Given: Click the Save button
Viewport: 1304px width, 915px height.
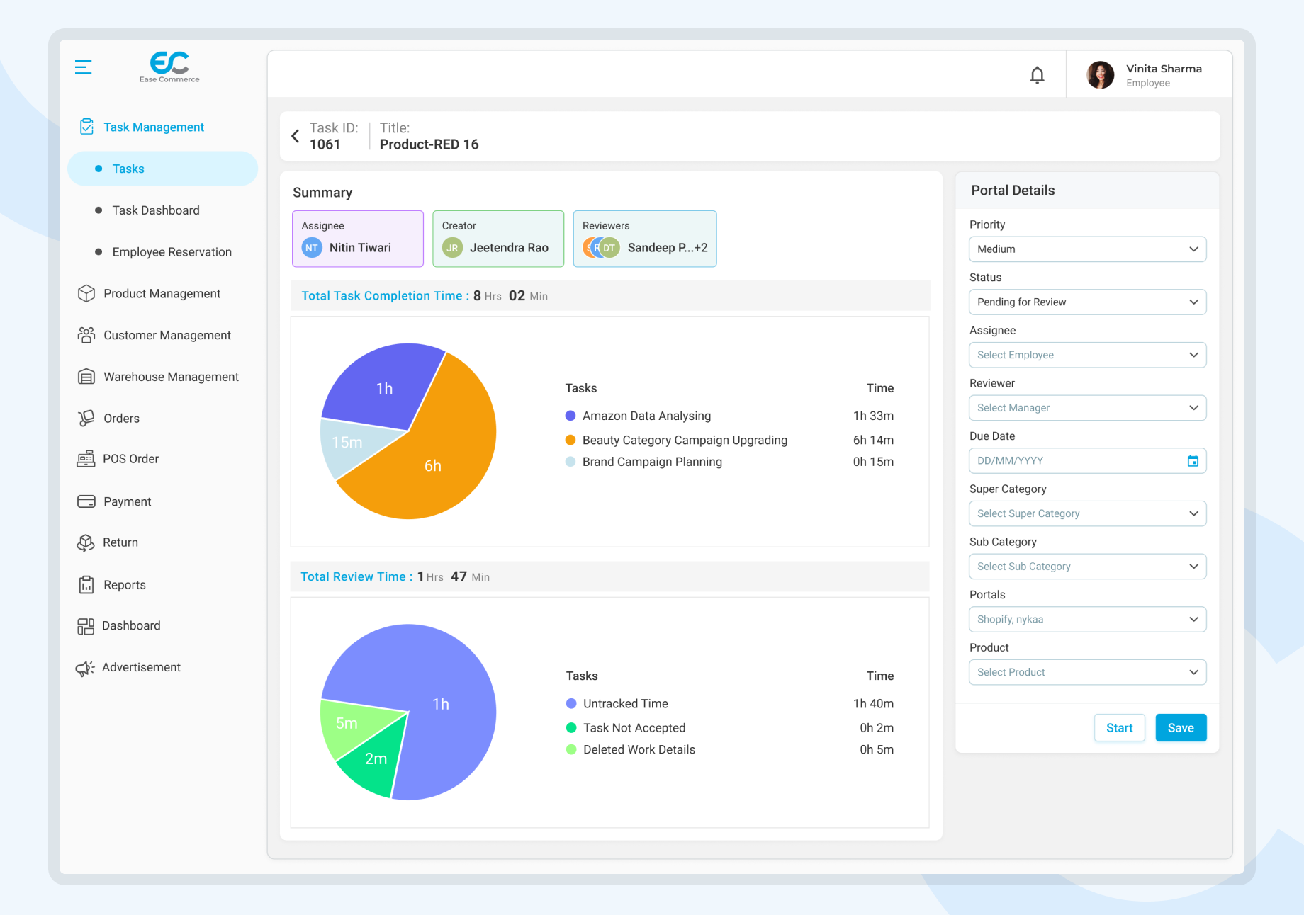Looking at the screenshot, I should tap(1181, 728).
